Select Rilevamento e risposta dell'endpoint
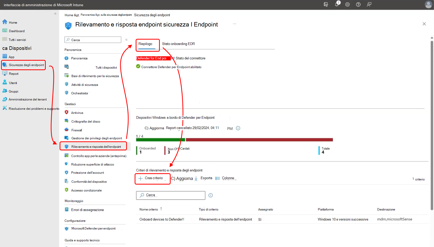 point(96,147)
